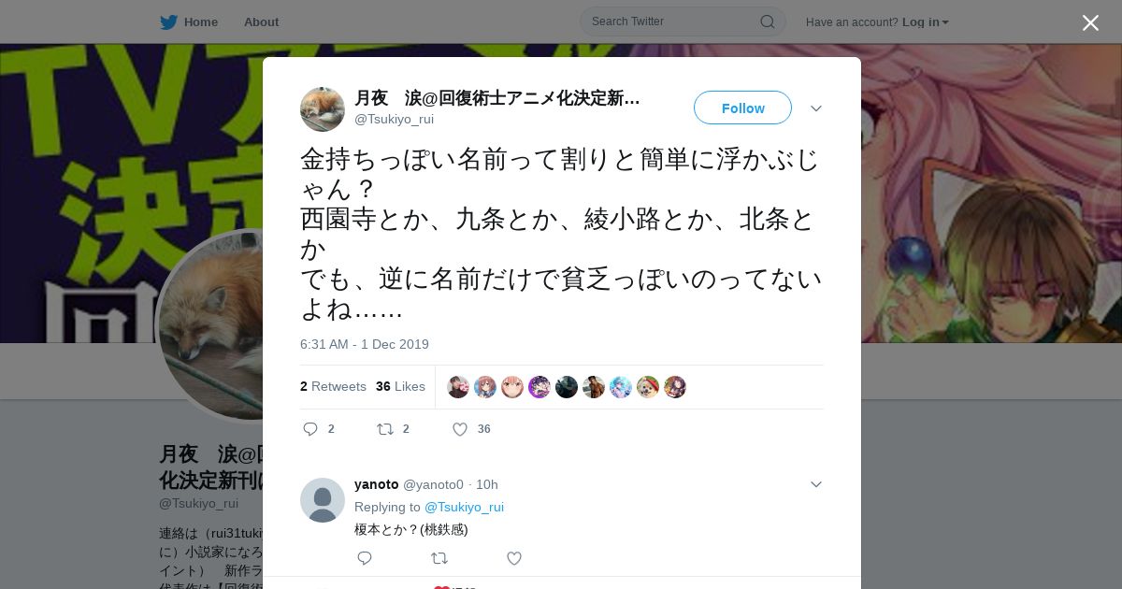This screenshot has height=589, width=1122.
Task: Close the tweet overlay with X
Action: (1090, 22)
